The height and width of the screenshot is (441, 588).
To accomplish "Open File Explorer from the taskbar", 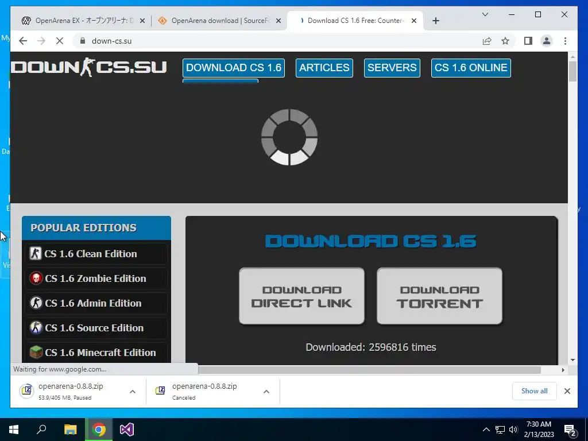I will pos(70,430).
